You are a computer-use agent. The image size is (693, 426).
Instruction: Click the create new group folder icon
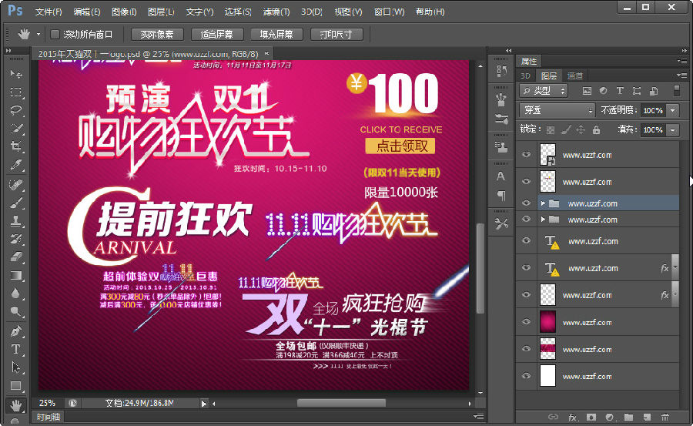click(628, 417)
